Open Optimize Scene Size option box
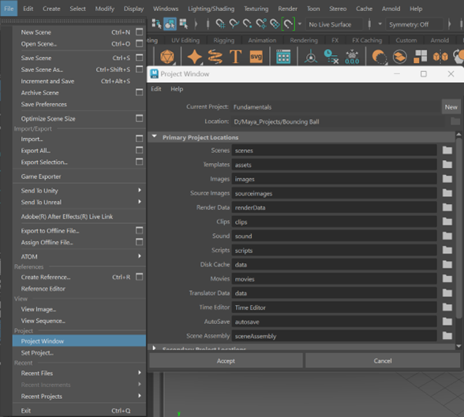Screen dimensions: 464x417 coord(139,118)
